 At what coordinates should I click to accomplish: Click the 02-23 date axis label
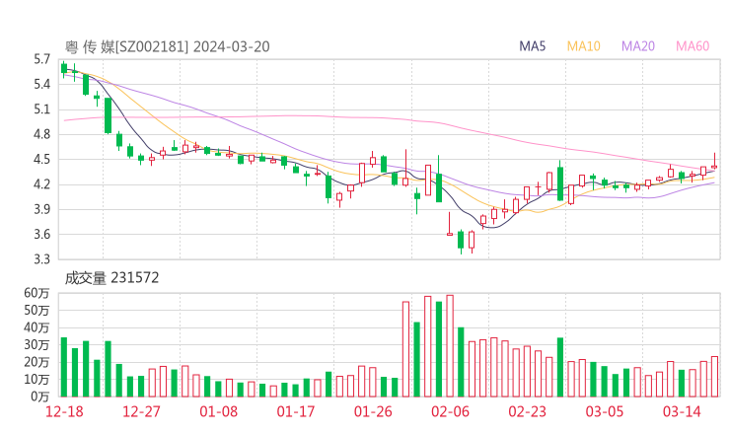[527, 411]
